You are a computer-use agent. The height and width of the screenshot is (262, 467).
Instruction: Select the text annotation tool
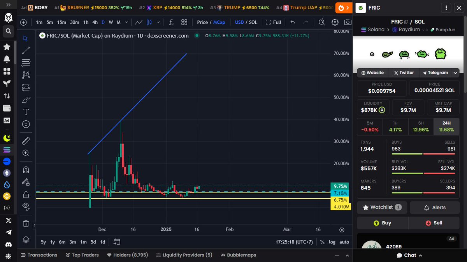[26, 112]
